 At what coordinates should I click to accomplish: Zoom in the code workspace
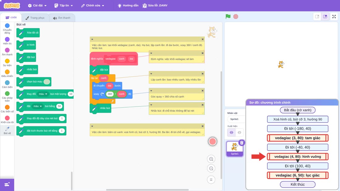pos(211,159)
